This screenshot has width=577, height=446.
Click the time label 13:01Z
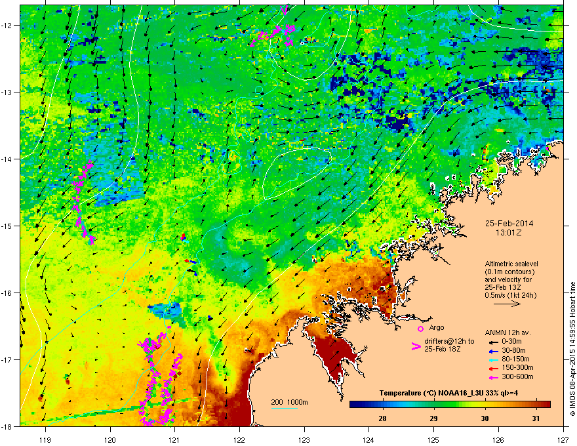tap(509, 233)
